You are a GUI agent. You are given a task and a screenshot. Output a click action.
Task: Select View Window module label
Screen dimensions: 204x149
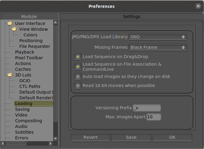[34, 29]
